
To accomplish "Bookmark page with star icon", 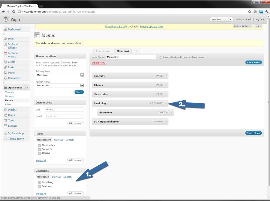I will click(250, 12).
